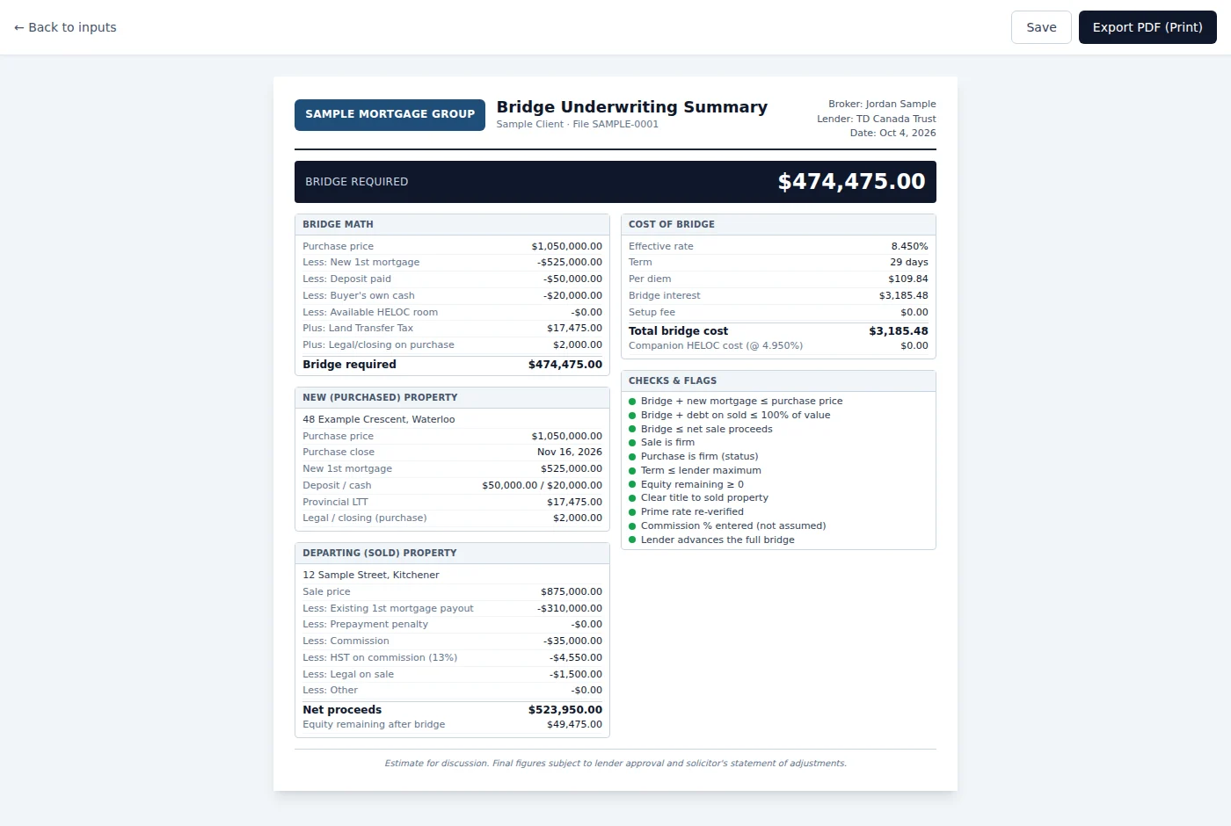Select Sale price value $875,000.00
Screen dimensions: 1231x826
tap(572, 591)
